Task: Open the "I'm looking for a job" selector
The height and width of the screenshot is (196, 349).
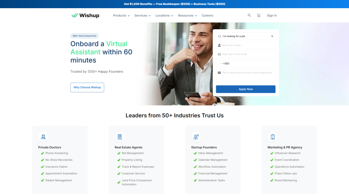Action: pyautogui.click(x=245, y=36)
